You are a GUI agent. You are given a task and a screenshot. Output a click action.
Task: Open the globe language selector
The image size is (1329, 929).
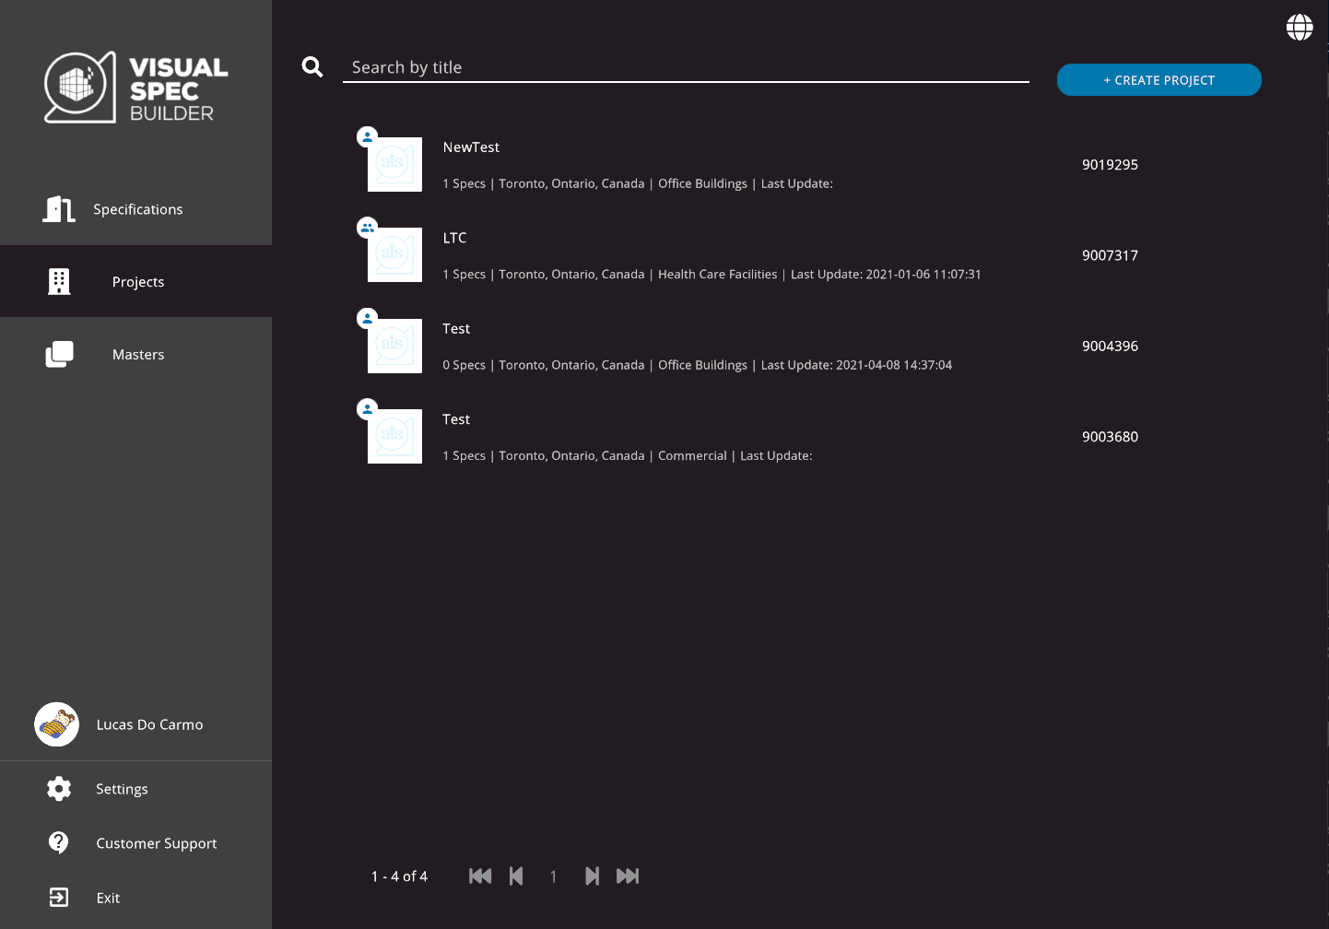[x=1300, y=28]
